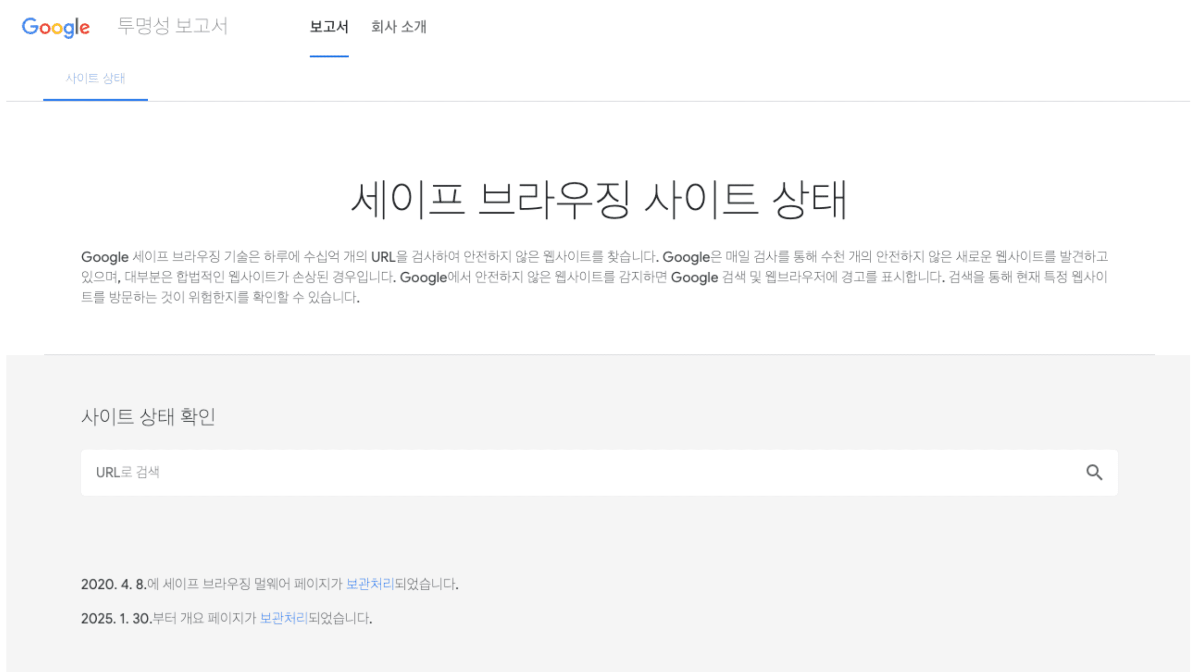Click the magnifying glass search icon
The width and height of the screenshot is (1196, 672).
click(x=1094, y=473)
